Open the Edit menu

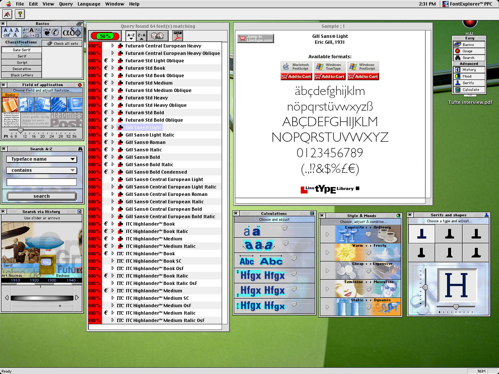[33, 4]
